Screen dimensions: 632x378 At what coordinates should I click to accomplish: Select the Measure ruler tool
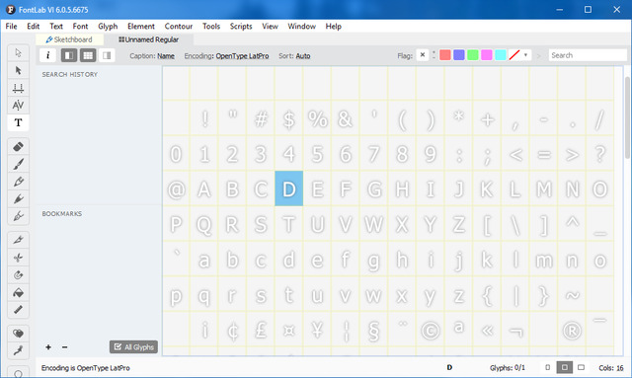tap(18, 310)
